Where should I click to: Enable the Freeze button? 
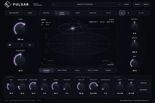click(x=143, y=83)
